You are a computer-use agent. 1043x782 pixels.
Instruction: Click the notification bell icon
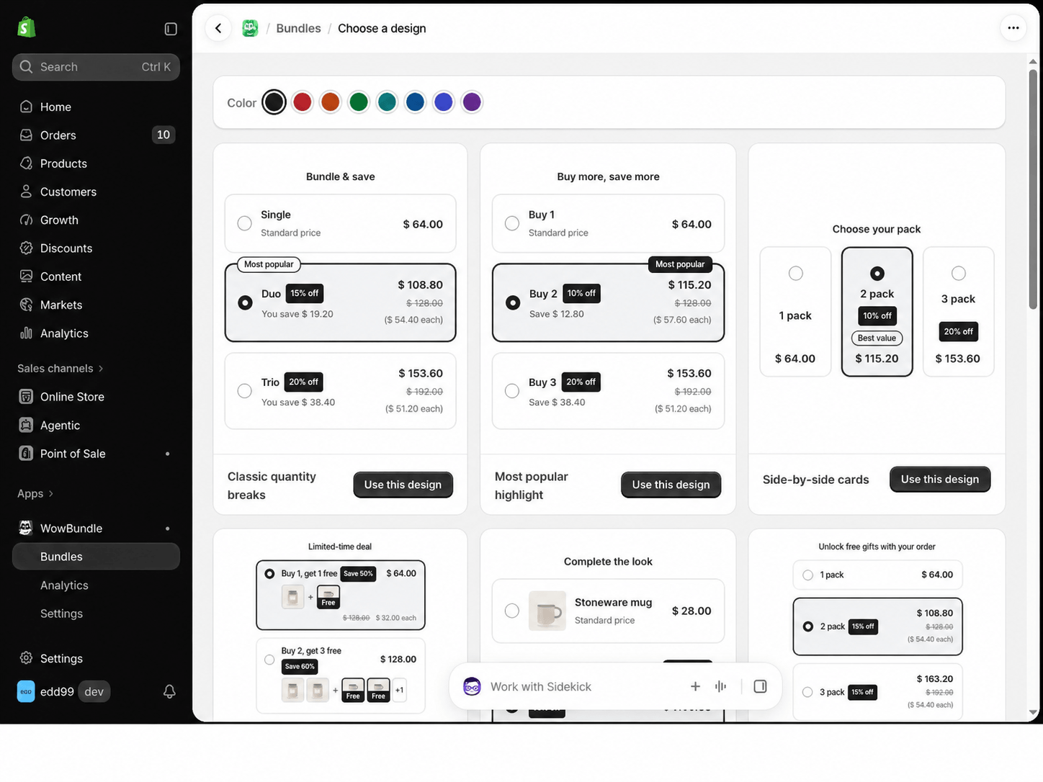coord(169,691)
